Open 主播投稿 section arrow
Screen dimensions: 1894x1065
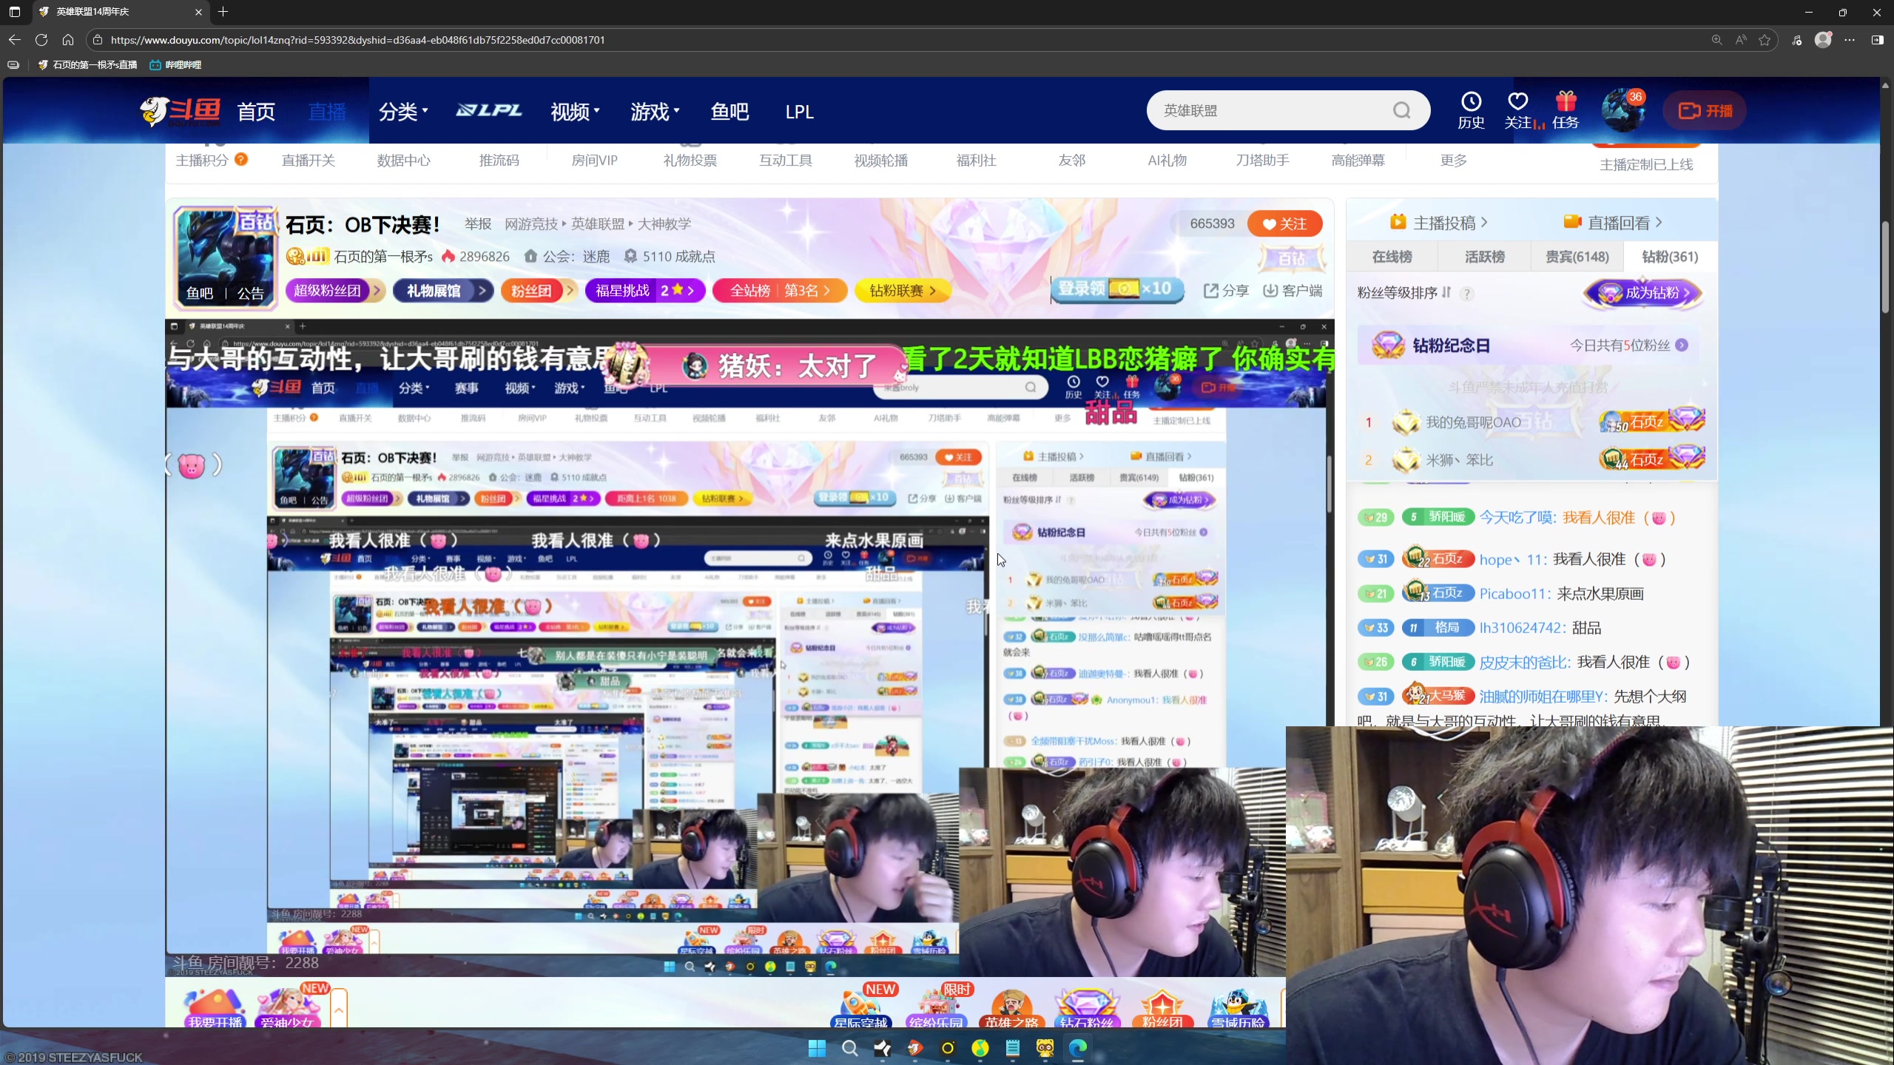[x=1484, y=223]
